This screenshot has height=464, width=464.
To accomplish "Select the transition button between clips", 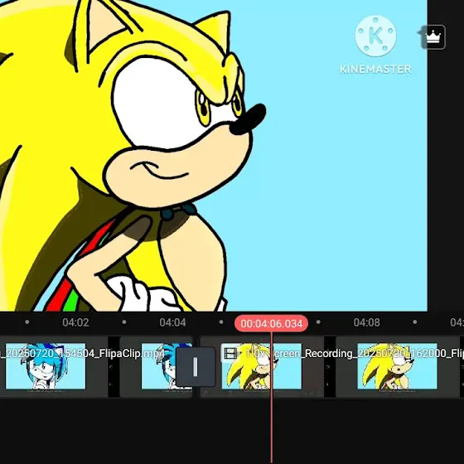I will point(196,367).
